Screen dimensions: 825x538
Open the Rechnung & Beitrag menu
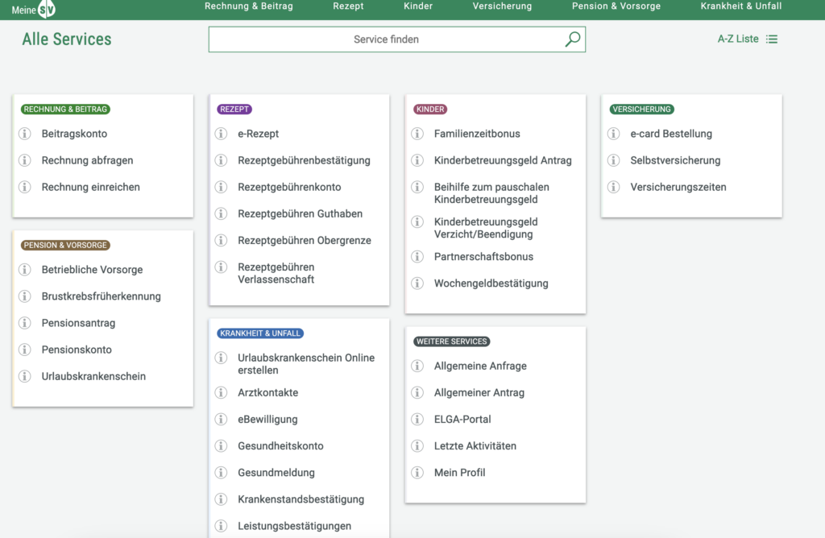249,6
